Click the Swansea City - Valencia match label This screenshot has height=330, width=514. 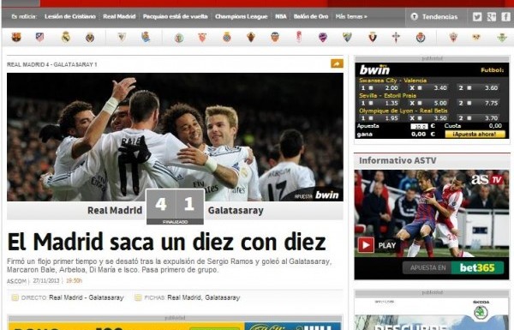392,81
